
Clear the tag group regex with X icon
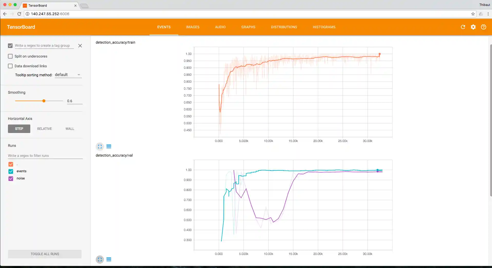[80, 46]
